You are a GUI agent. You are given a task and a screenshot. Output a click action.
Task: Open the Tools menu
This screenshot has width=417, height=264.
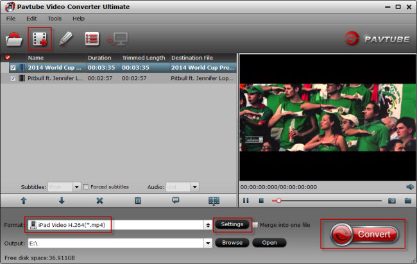(55, 19)
